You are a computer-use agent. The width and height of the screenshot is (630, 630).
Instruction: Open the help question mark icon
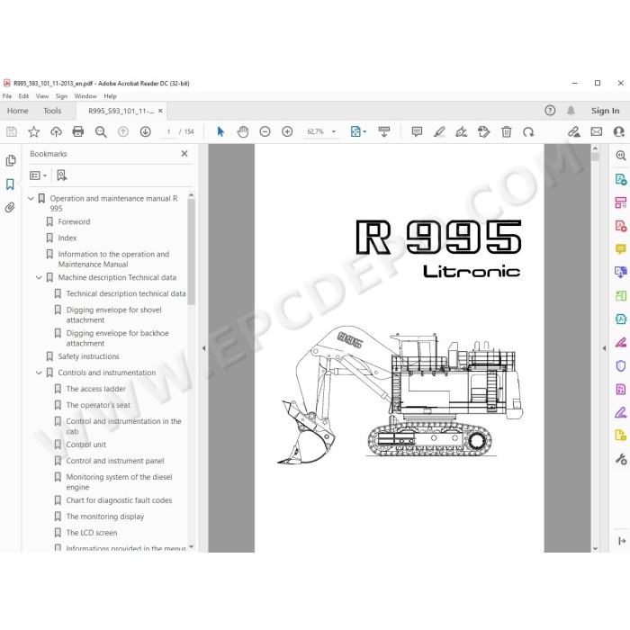tap(550, 111)
